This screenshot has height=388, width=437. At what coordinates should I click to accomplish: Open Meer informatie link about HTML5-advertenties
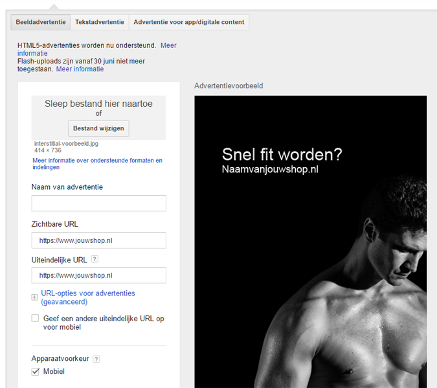(x=168, y=45)
